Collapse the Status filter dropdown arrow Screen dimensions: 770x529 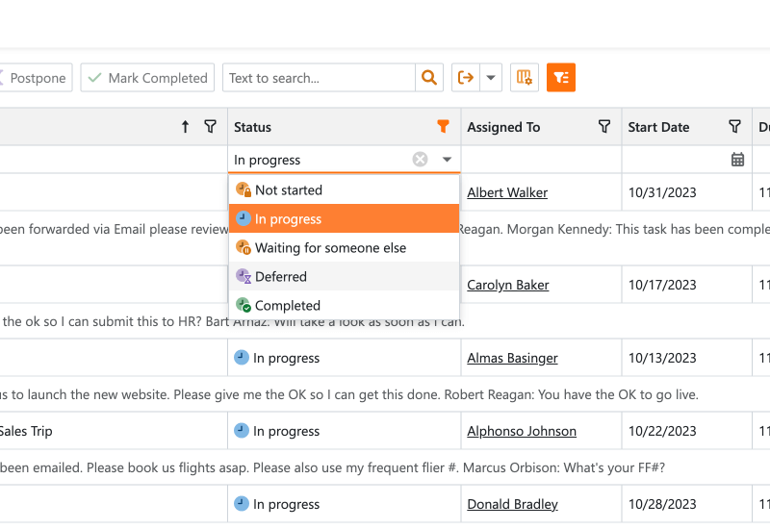447,160
